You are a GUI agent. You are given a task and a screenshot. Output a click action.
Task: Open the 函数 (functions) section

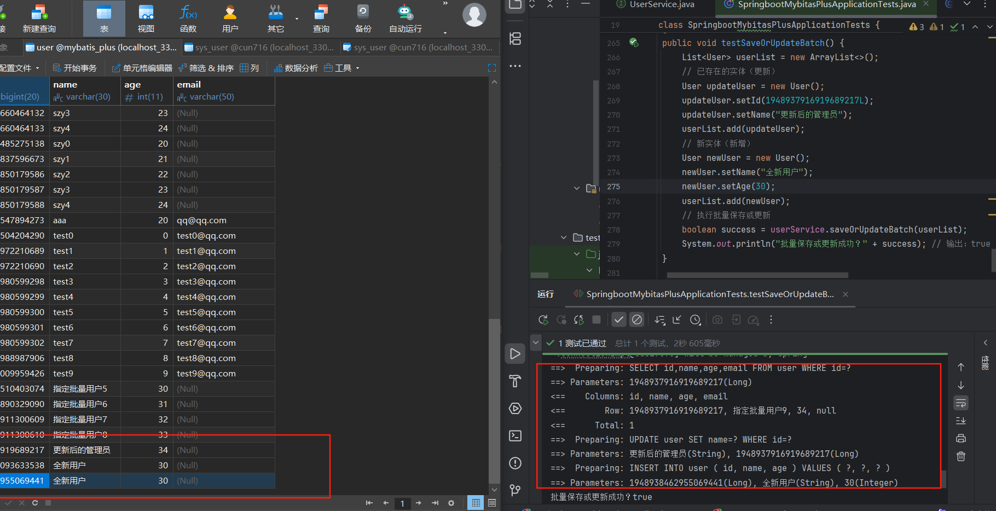[x=188, y=19]
